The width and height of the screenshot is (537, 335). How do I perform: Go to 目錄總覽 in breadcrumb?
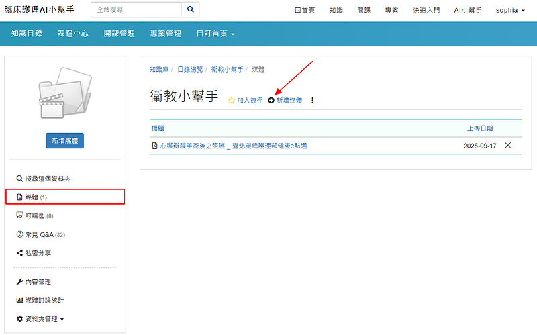[x=191, y=69]
